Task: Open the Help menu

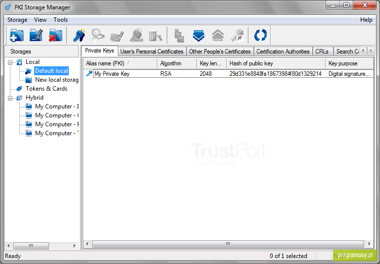Action: pyautogui.click(x=366, y=20)
